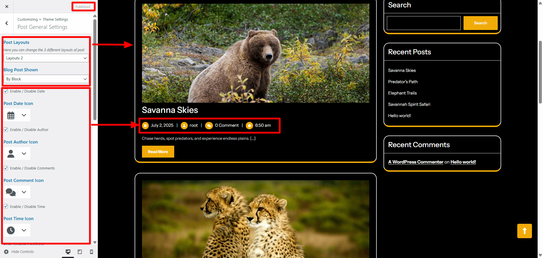
Task: Switch to tablet preview device
Action: [80, 251]
